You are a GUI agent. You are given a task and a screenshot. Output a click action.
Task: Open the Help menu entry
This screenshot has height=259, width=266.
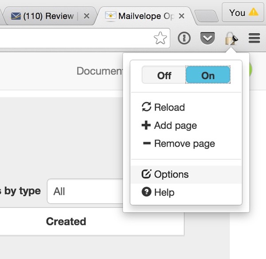(x=186, y=192)
